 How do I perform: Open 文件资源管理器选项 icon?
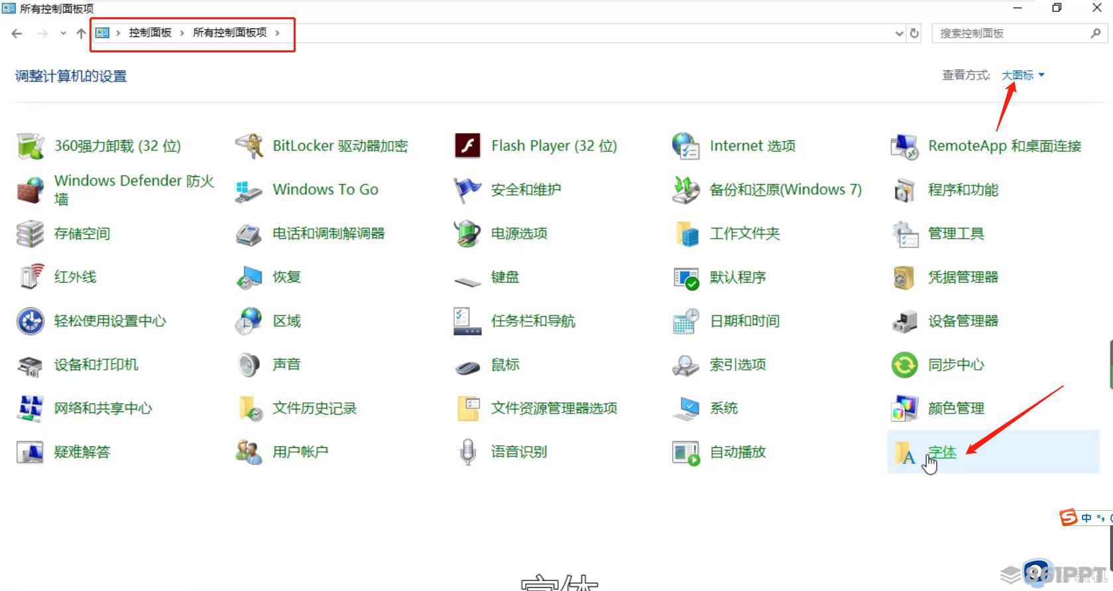tap(467, 408)
